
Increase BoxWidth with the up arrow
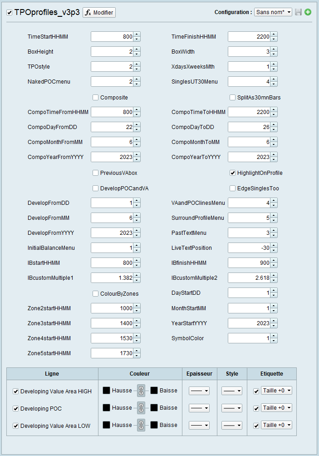pos(274,50)
